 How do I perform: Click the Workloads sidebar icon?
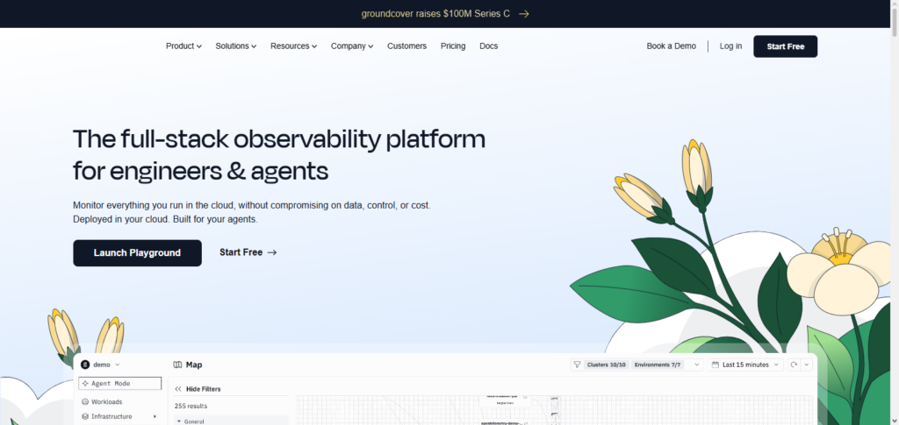[x=85, y=401]
